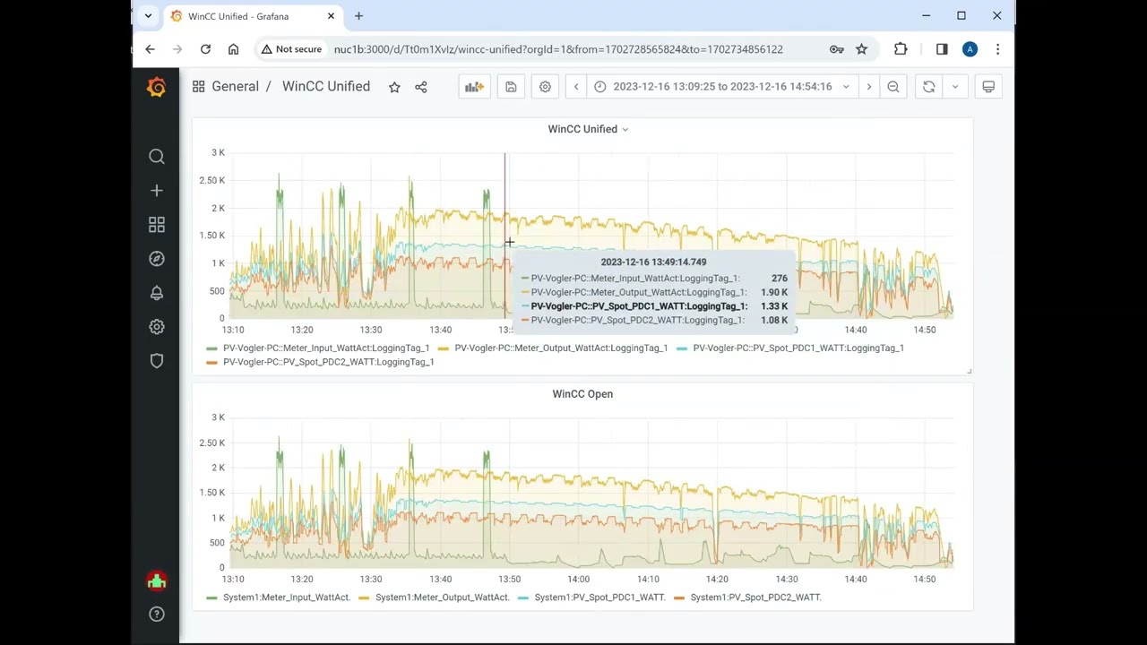Open saved passwords key icon
The image size is (1147, 645).
click(x=836, y=49)
